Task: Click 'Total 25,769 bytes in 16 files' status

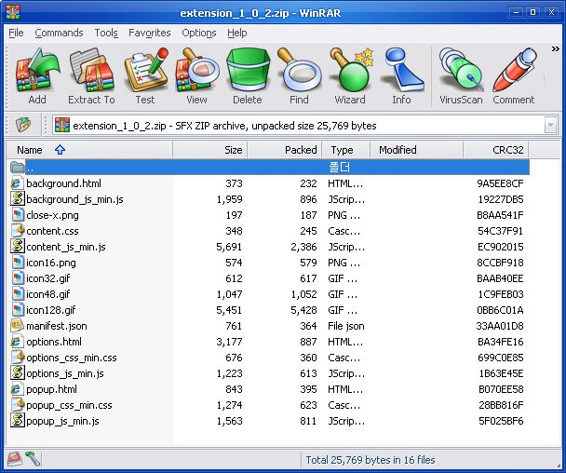Action: [x=371, y=460]
